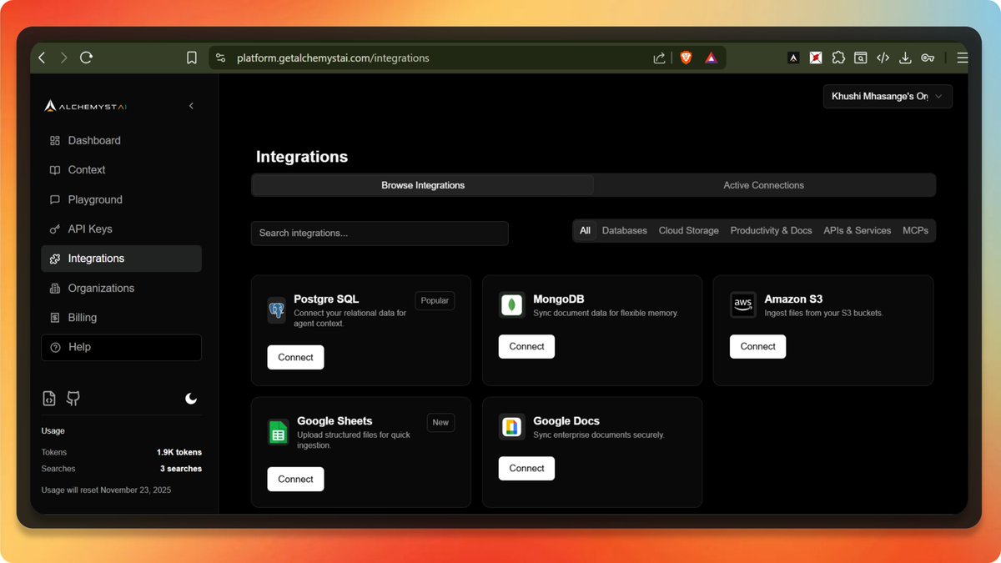Filter by the MCPs category

[x=915, y=231]
